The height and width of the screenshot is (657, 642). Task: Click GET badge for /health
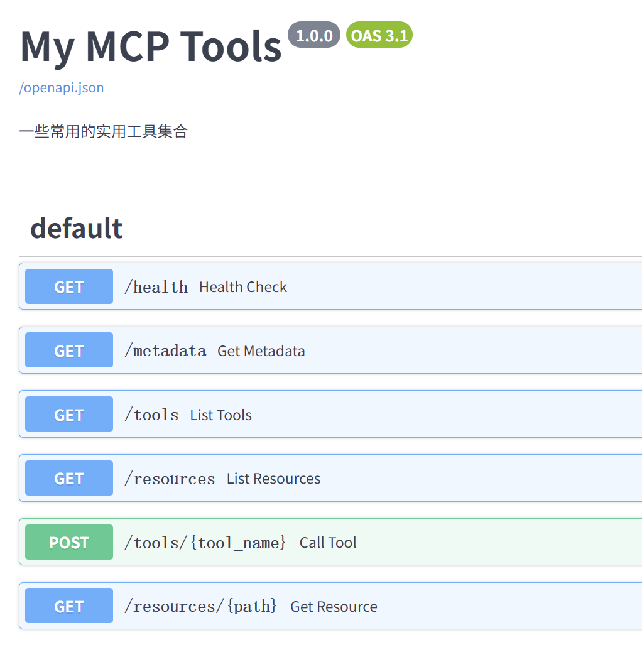coord(69,287)
